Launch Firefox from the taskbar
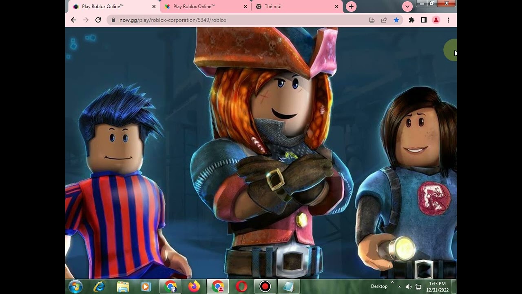522x294 pixels. point(194,287)
